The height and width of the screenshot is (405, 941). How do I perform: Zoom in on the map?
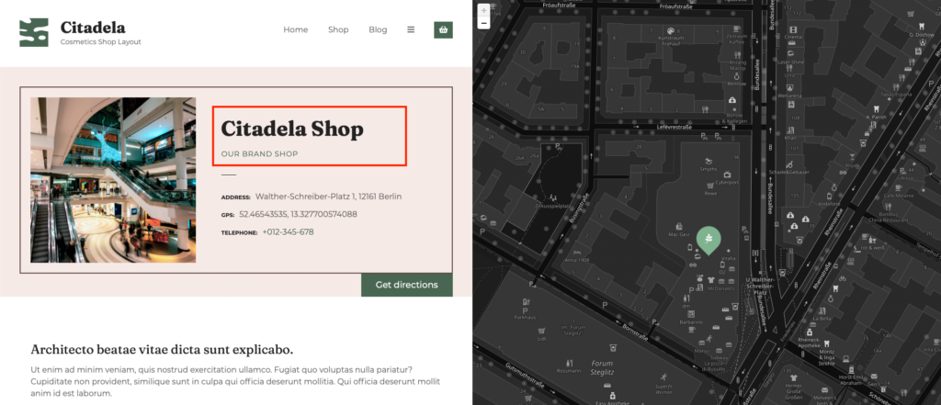[x=484, y=10]
